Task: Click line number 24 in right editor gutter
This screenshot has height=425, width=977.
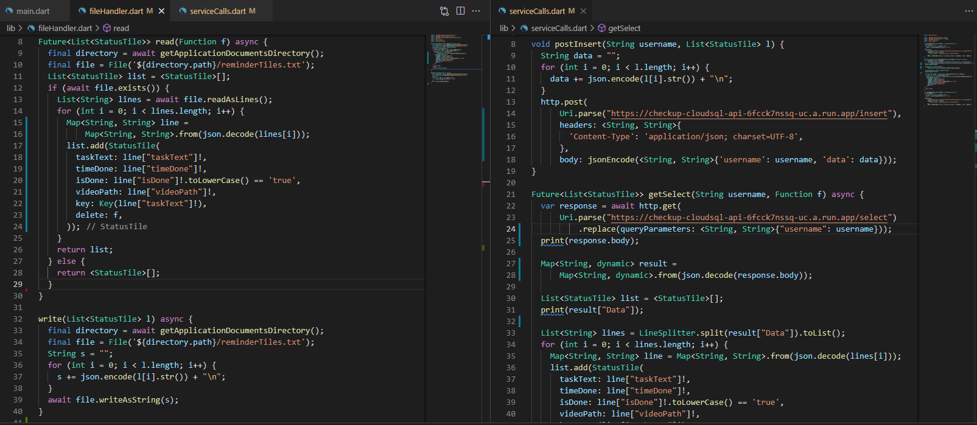Action: click(510, 229)
